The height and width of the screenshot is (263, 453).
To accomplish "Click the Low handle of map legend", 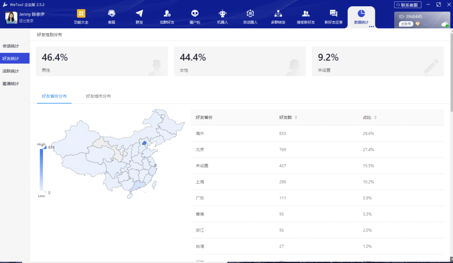I will [45, 192].
